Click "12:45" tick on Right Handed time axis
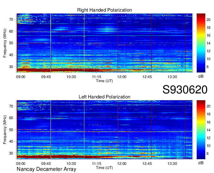The image size is (214, 173). tap(147, 77)
